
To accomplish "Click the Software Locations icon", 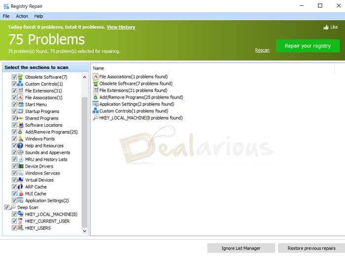I will point(20,125).
